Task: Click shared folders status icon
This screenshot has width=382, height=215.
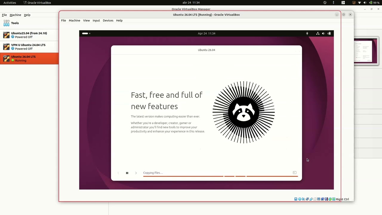Action: point(315,199)
